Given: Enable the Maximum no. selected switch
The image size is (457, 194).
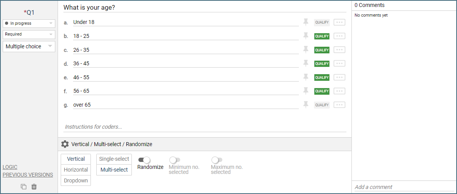Looking at the screenshot, I should coord(217,160).
